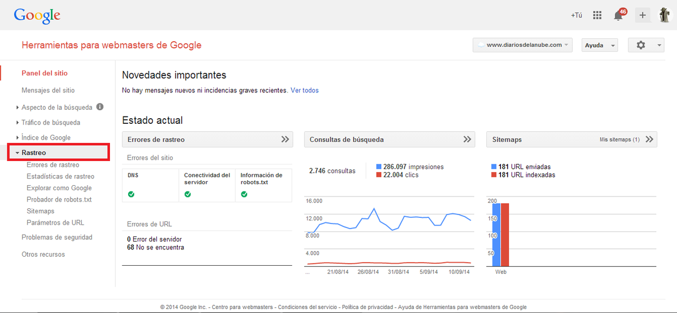Open Probador de robots.txt menu item
This screenshot has height=313, width=677.
click(x=59, y=199)
